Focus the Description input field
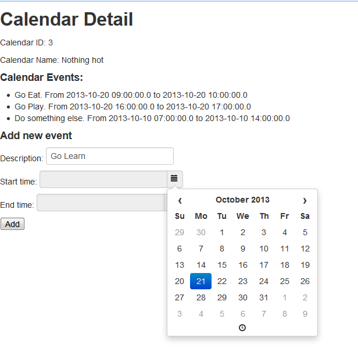Screen dimensions: 358x351 (110, 156)
